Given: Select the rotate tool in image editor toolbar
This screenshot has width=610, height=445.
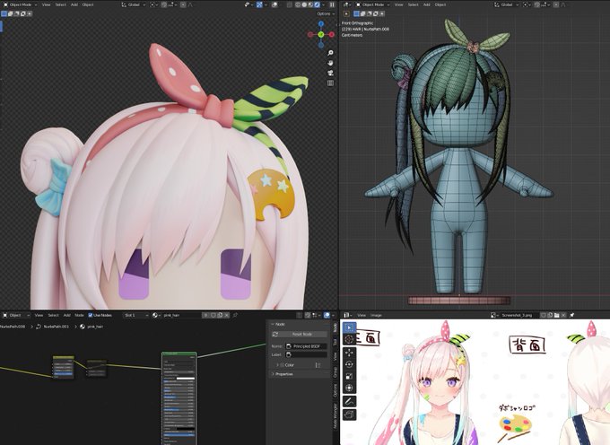Looking at the screenshot, I should (x=349, y=364).
